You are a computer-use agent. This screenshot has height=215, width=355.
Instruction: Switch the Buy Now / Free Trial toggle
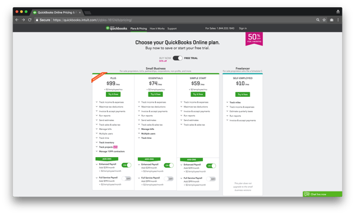(x=177, y=58)
